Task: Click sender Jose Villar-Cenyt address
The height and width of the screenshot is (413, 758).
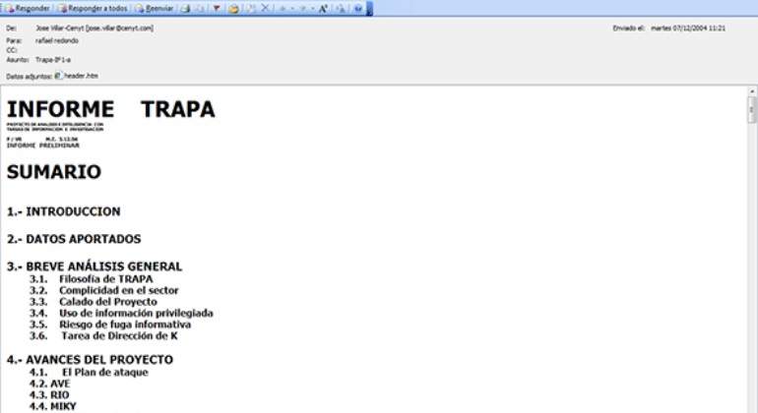Action: (x=95, y=28)
